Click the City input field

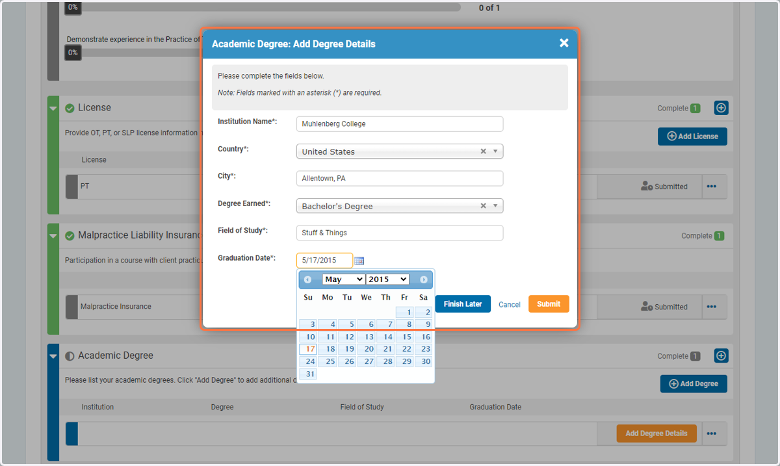tap(400, 179)
